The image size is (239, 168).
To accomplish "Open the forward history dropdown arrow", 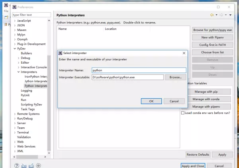I will [226, 15].
